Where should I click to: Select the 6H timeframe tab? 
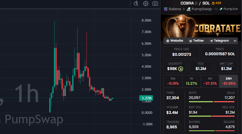(x=210, y=81)
